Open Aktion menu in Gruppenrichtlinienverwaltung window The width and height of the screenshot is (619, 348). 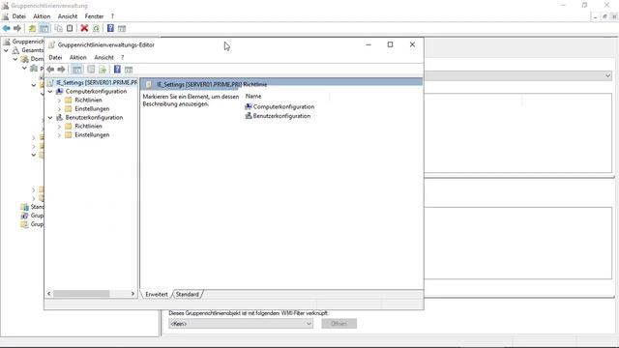pyautogui.click(x=42, y=16)
